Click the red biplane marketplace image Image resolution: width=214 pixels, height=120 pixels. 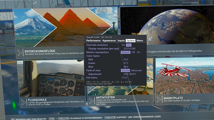tap(185, 75)
